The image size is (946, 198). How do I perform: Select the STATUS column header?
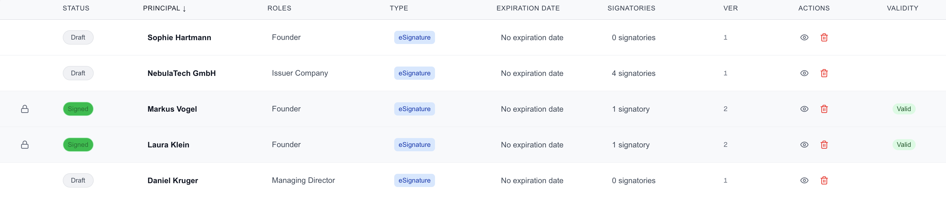pyautogui.click(x=76, y=9)
